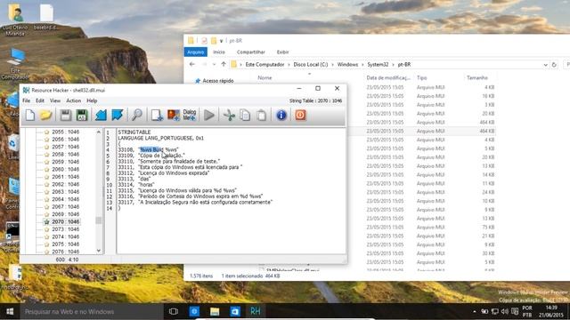Select tree item 2073 : 1046
Image resolution: width=570 pixels, height=320 pixels.
(65, 229)
